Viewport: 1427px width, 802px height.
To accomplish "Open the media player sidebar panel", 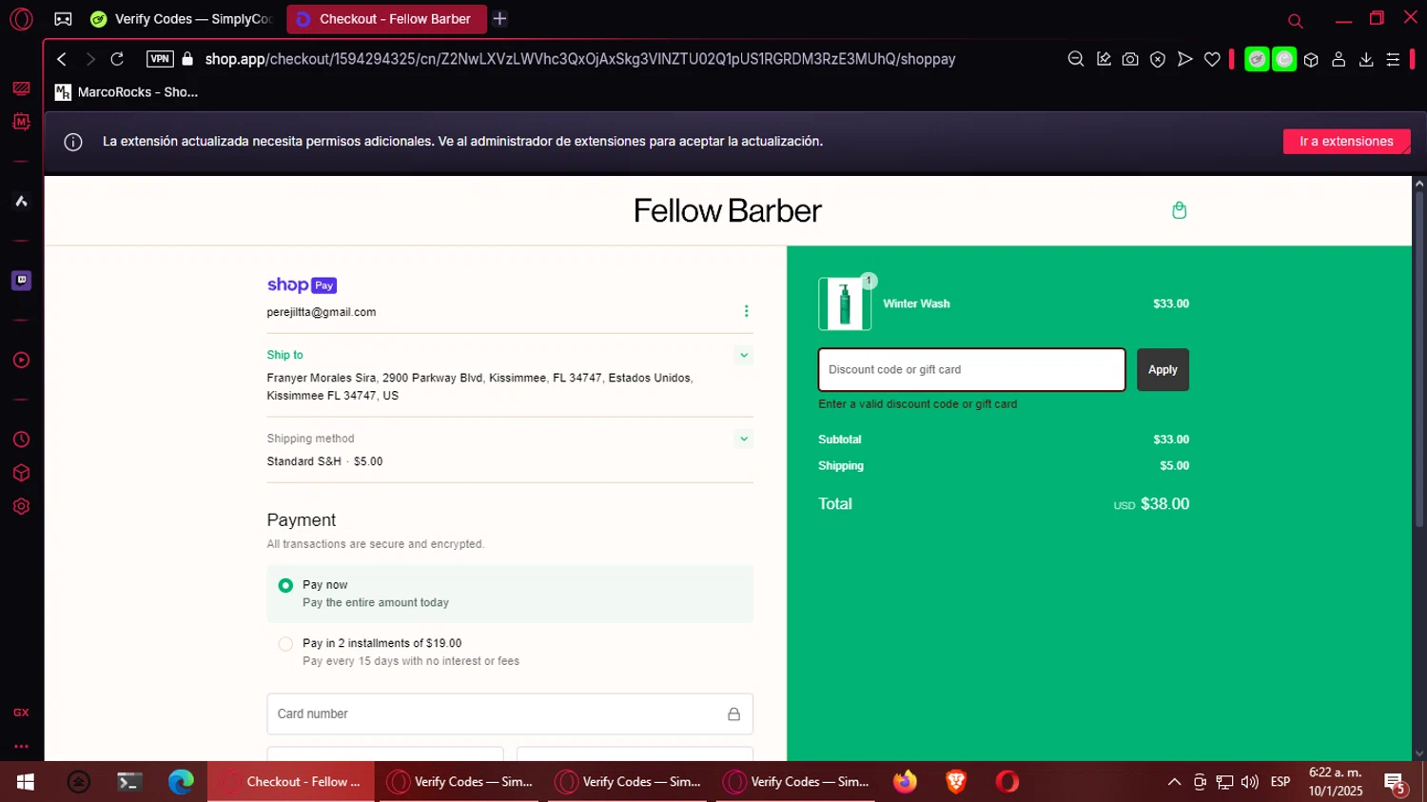I will tap(21, 360).
